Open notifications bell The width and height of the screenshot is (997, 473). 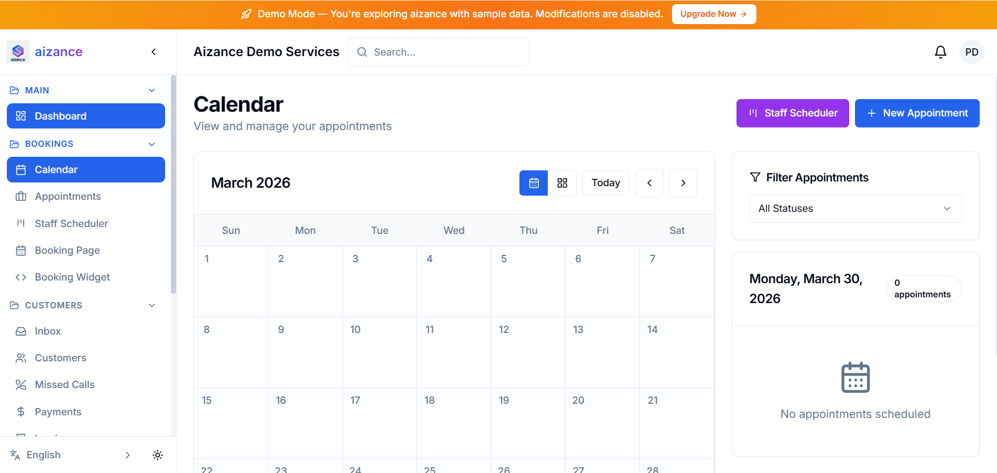[940, 52]
